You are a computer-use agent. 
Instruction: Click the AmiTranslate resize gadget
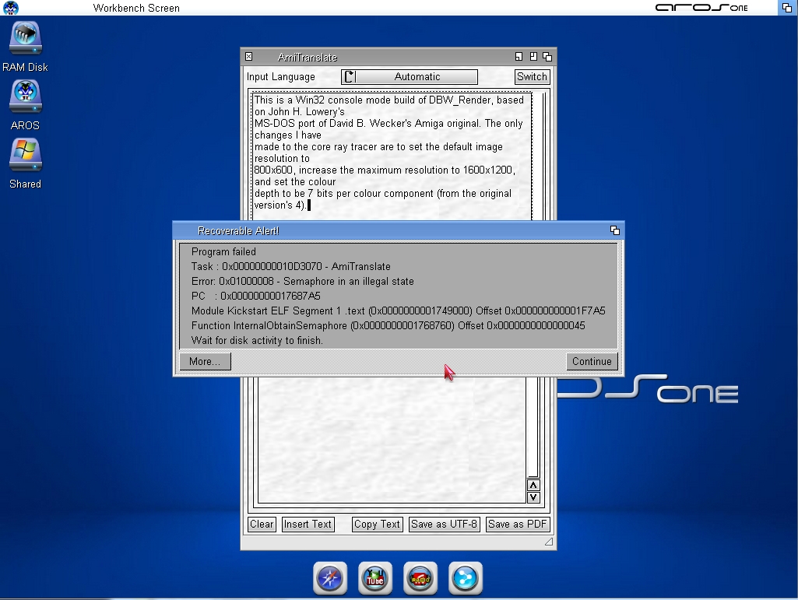coord(549,542)
